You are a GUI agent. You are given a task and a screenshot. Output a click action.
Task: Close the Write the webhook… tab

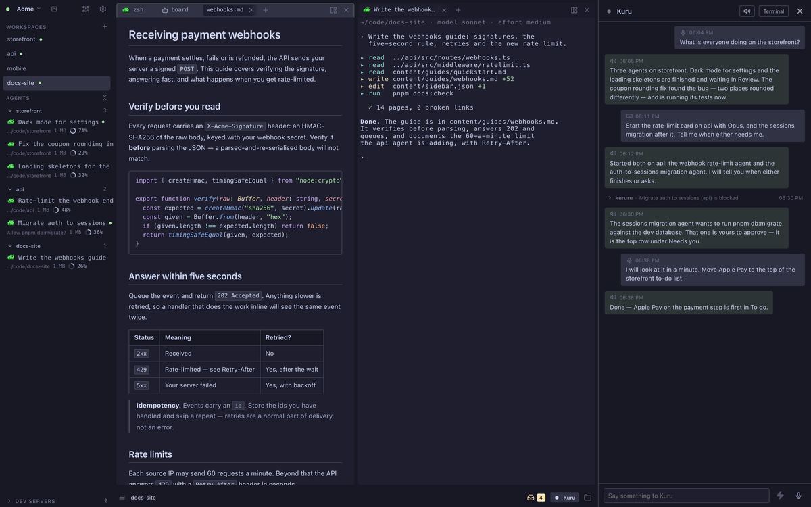444,10
